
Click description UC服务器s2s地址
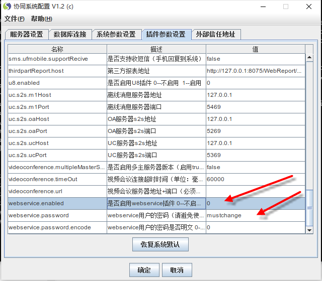click(156, 143)
